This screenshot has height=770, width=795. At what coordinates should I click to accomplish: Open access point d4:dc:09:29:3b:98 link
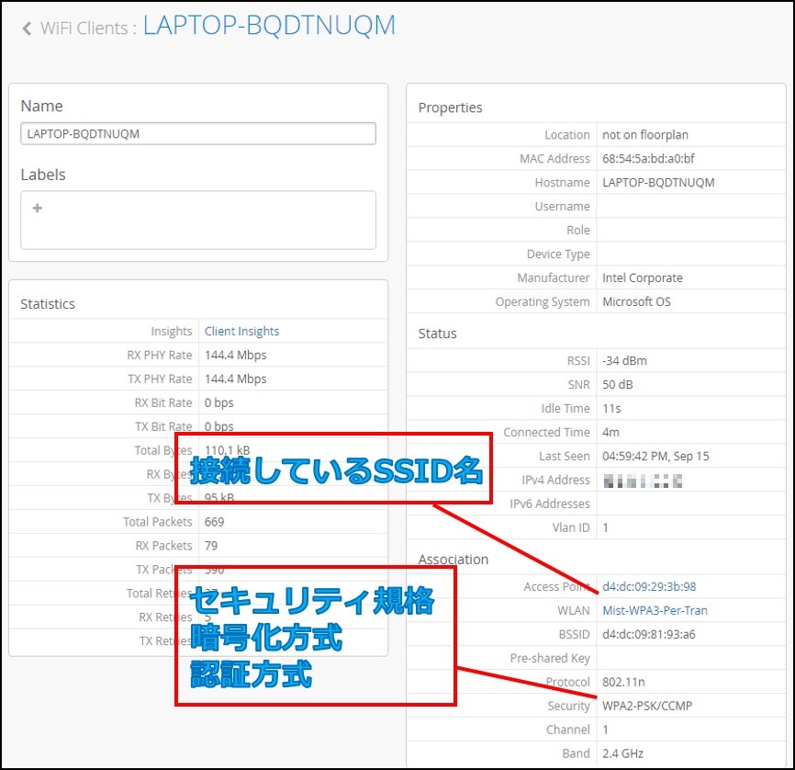click(x=649, y=587)
